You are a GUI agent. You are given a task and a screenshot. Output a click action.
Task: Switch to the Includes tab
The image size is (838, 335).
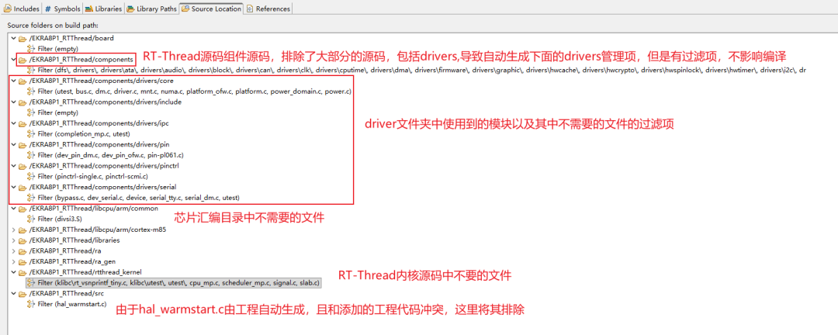click(22, 9)
